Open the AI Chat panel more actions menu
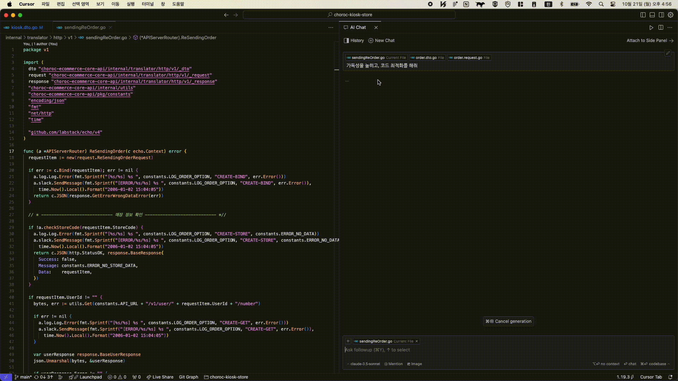This screenshot has width=678, height=381. pos(670,28)
